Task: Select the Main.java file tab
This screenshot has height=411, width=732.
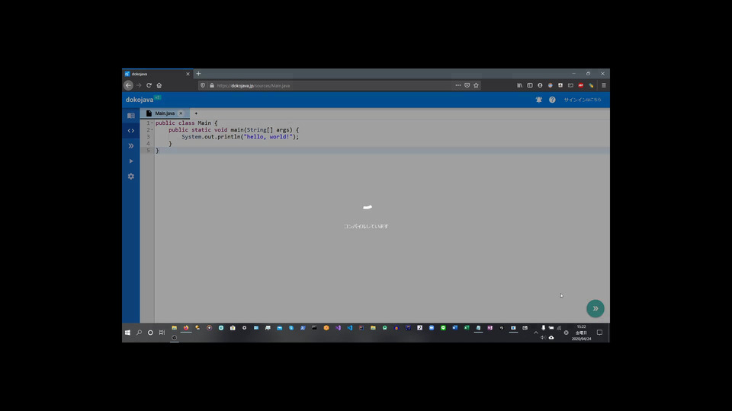Action: coord(165,113)
